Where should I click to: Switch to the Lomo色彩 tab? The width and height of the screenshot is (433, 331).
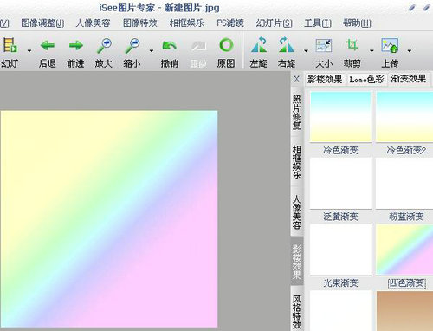tap(366, 79)
